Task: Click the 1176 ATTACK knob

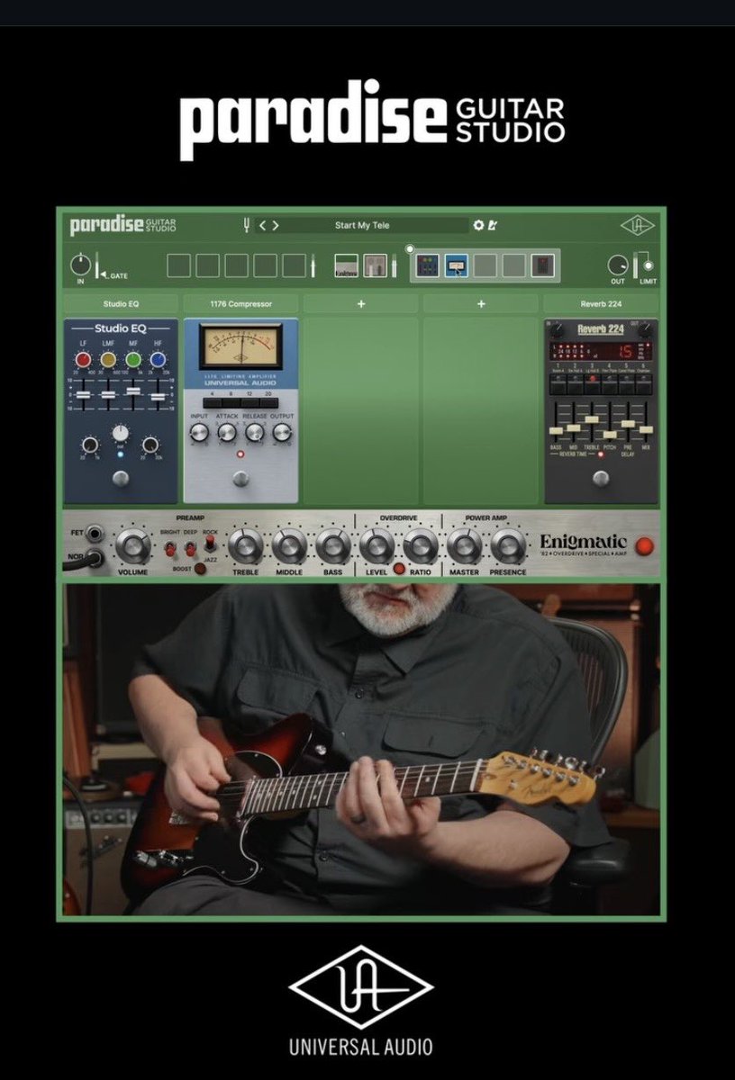Action: [x=227, y=434]
